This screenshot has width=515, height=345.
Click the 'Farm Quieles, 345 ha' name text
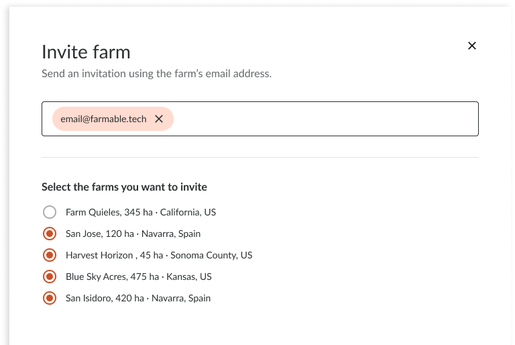coord(109,212)
